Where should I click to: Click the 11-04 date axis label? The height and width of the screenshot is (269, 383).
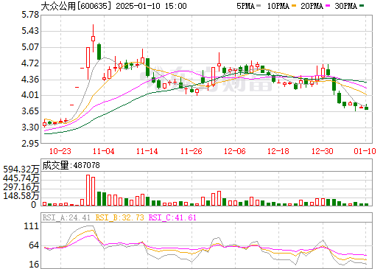point(104,151)
